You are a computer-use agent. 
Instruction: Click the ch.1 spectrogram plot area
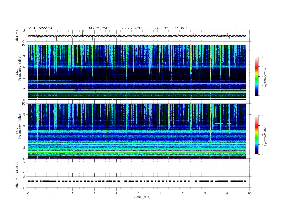click(x=137, y=72)
